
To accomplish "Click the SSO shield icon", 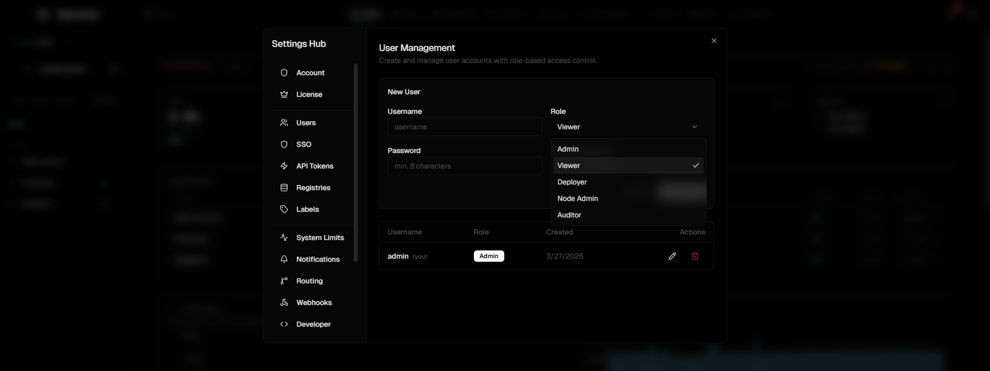I will click(x=284, y=144).
